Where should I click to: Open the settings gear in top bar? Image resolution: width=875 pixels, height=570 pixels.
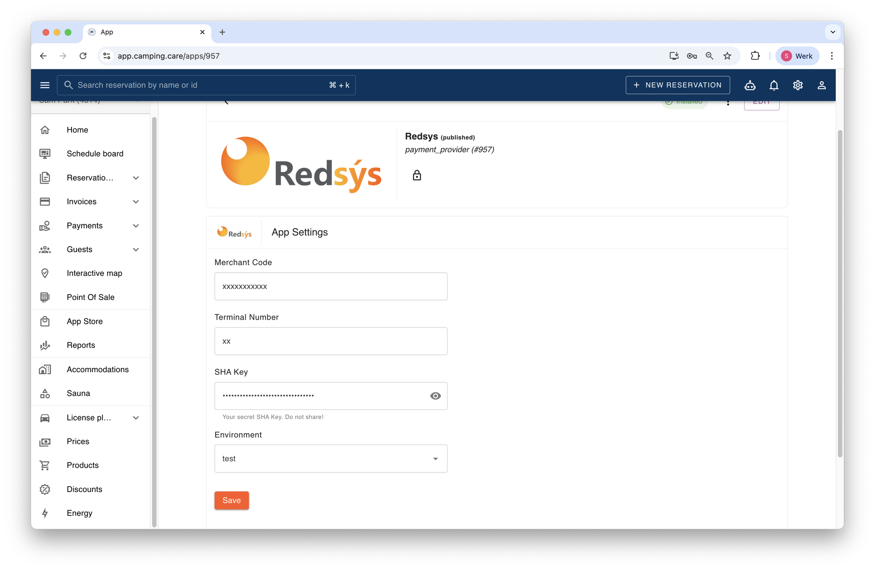[x=798, y=85]
